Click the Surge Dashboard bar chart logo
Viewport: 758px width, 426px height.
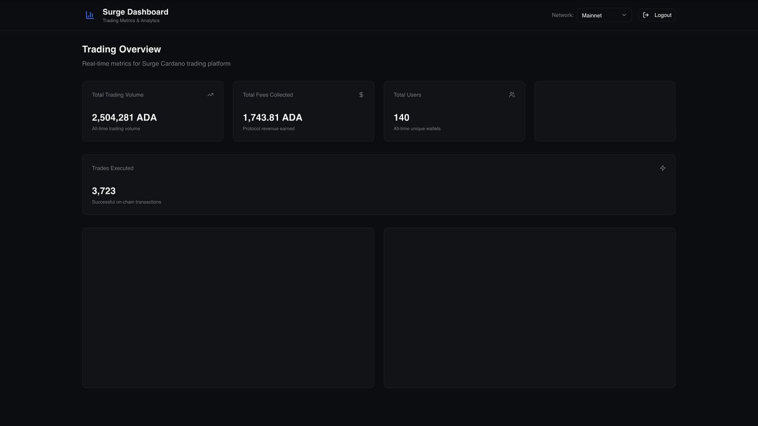[x=90, y=15]
